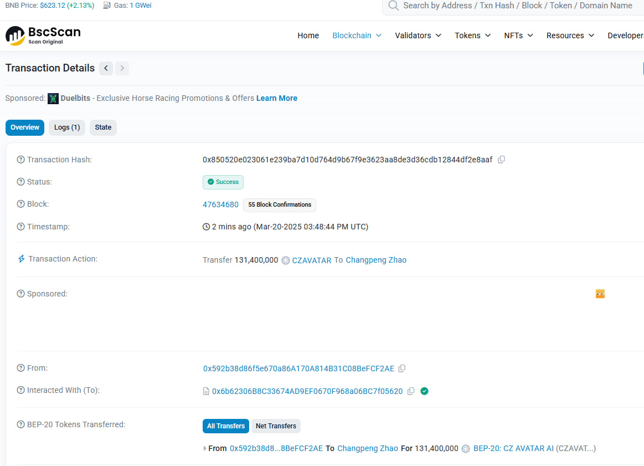The height and width of the screenshot is (466, 644).
Task: Click the Duelbits sponsor logo
Action: pyautogui.click(x=53, y=99)
